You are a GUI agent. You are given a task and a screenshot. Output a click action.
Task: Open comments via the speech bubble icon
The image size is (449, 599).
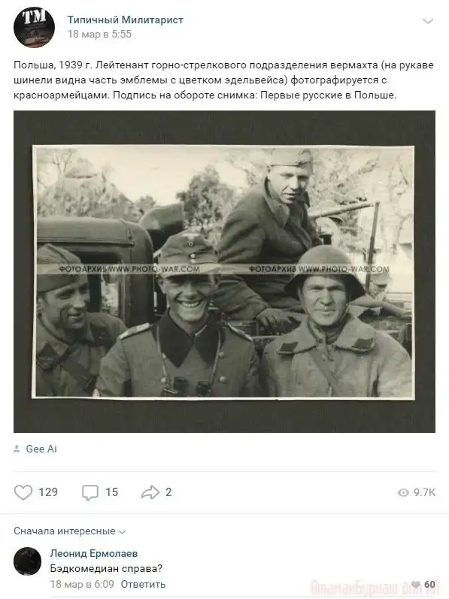(90, 492)
